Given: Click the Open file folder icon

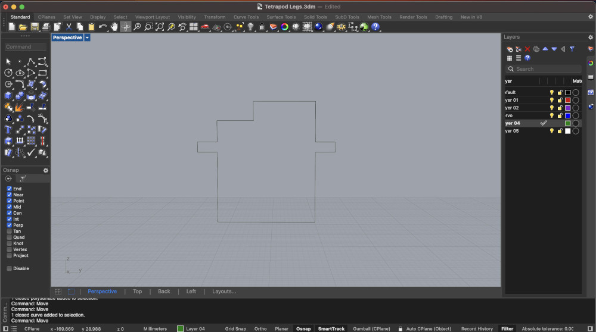Looking at the screenshot, I should point(23,27).
